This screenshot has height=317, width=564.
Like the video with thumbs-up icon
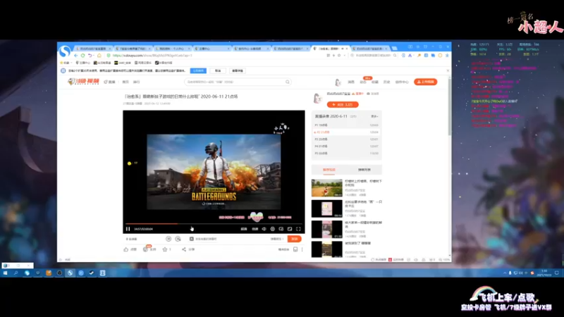click(x=126, y=249)
